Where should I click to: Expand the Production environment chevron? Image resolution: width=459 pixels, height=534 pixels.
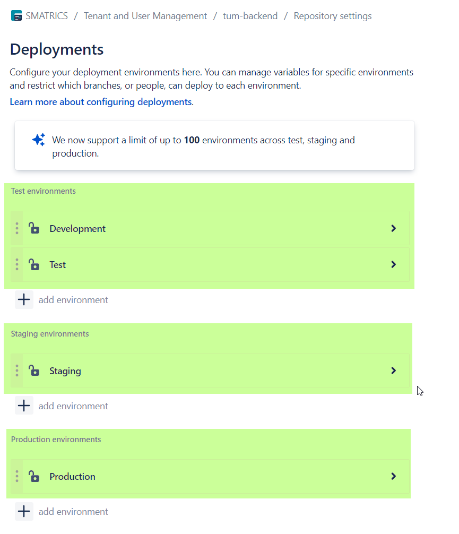(x=393, y=476)
